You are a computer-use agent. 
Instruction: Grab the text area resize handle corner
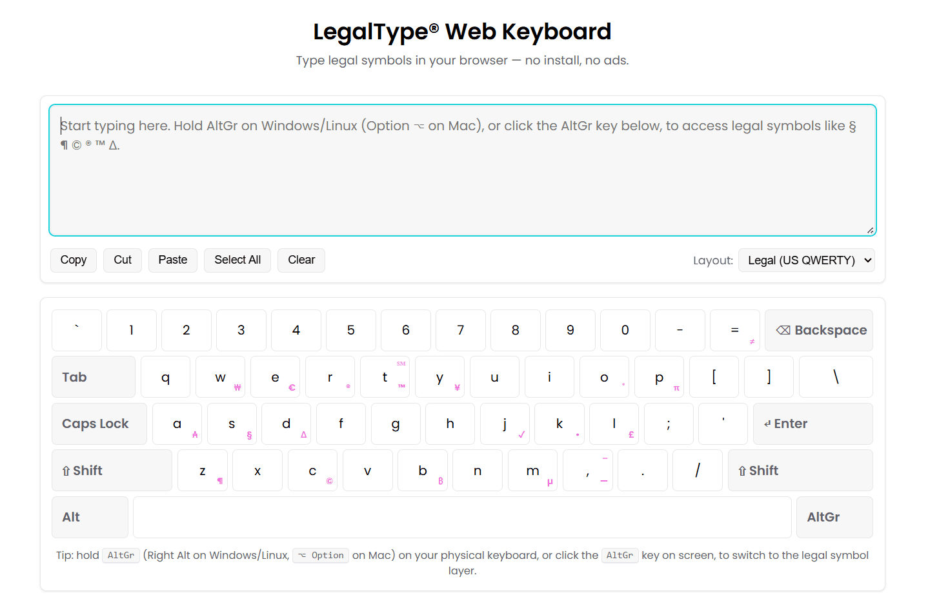(x=871, y=230)
